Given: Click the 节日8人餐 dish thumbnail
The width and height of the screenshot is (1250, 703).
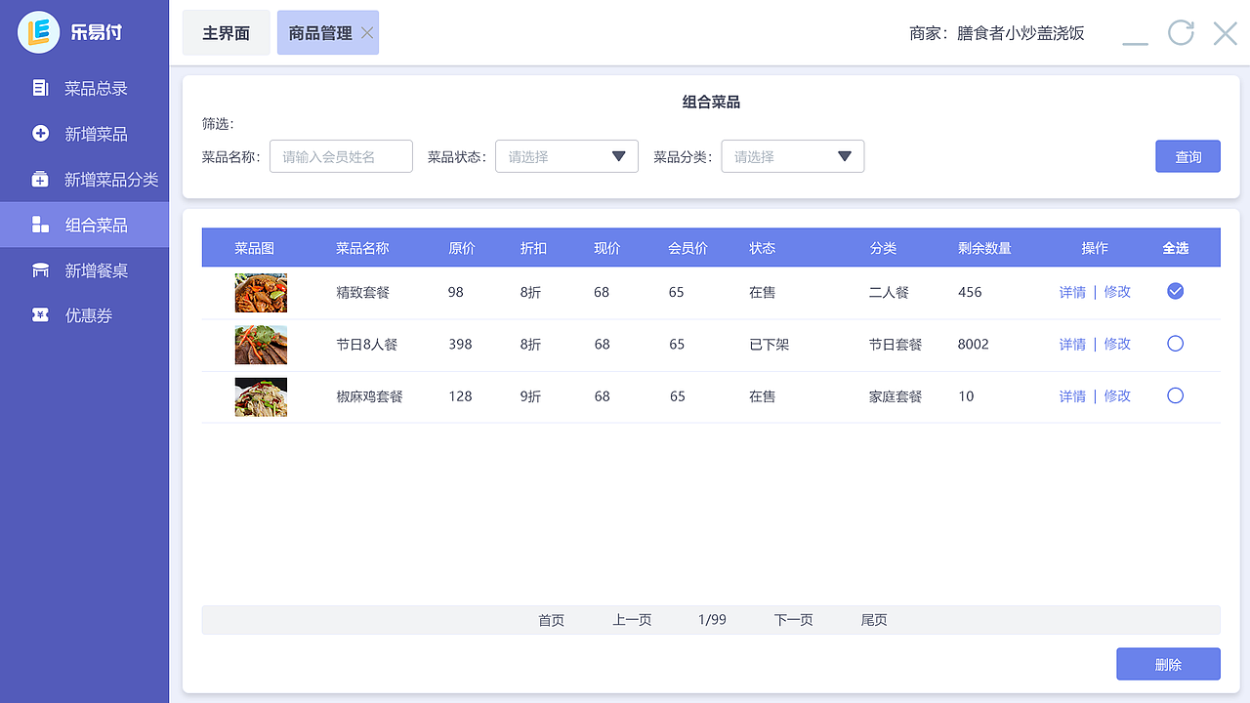Looking at the screenshot, I should pyautogui.click(x=261, y=344).
